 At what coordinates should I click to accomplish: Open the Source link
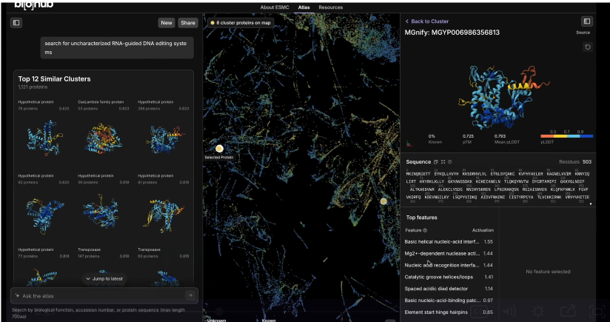[583, 33]
